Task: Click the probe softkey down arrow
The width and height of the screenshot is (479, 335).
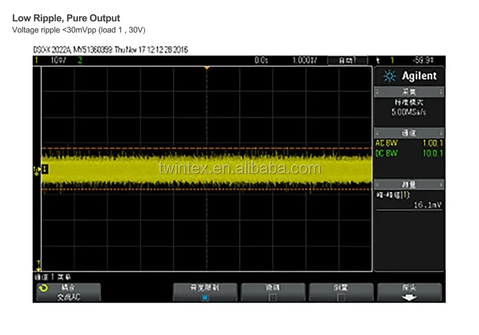Action: pos(409,297)
